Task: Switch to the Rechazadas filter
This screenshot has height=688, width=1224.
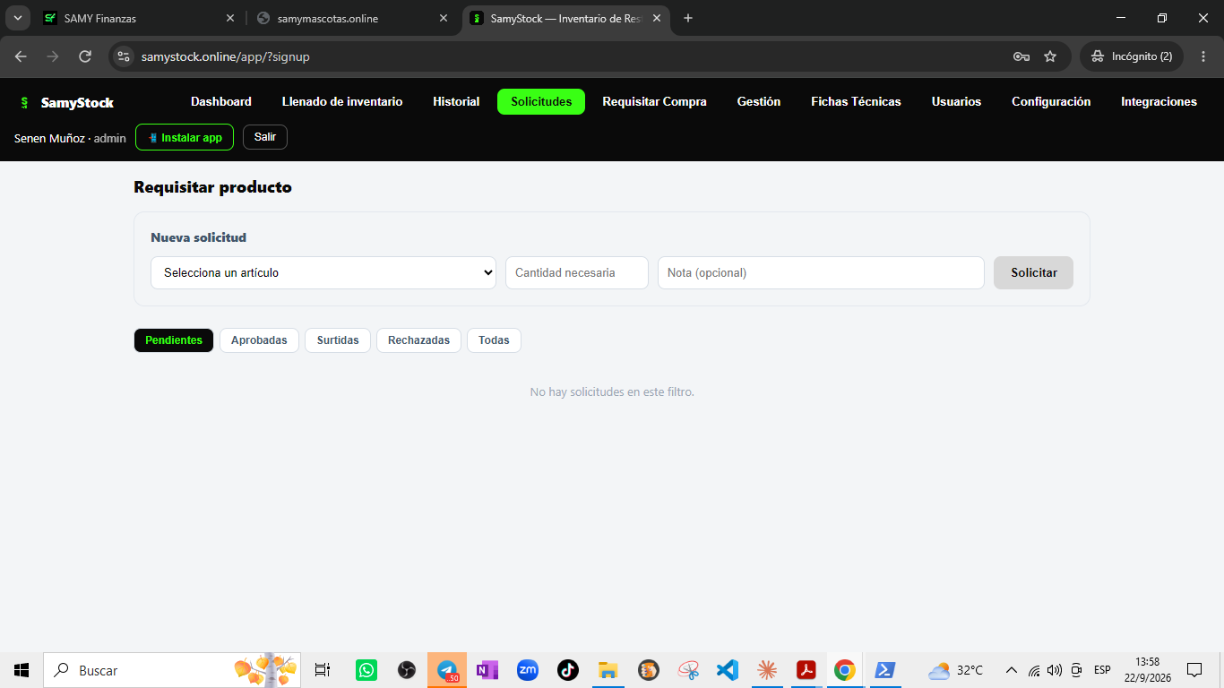Action: pyautogui.click(x=418, y=340)
